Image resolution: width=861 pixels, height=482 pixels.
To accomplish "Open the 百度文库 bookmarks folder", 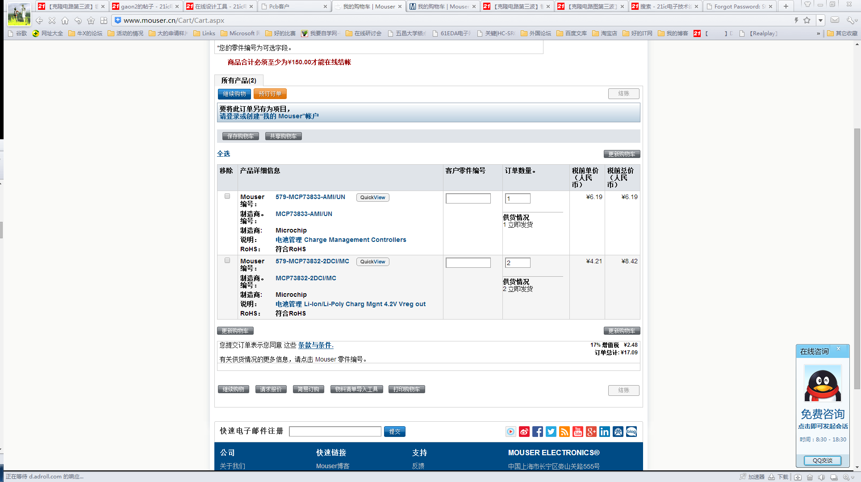I will click(x=572, y=33).
